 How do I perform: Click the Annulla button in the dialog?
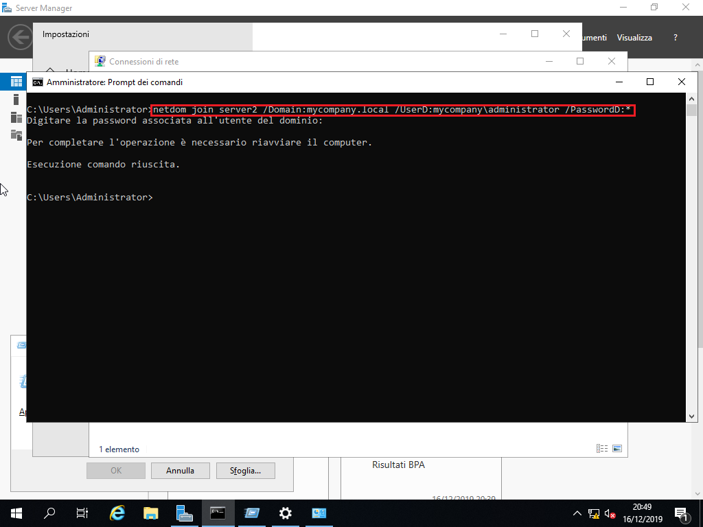point(180,470)
